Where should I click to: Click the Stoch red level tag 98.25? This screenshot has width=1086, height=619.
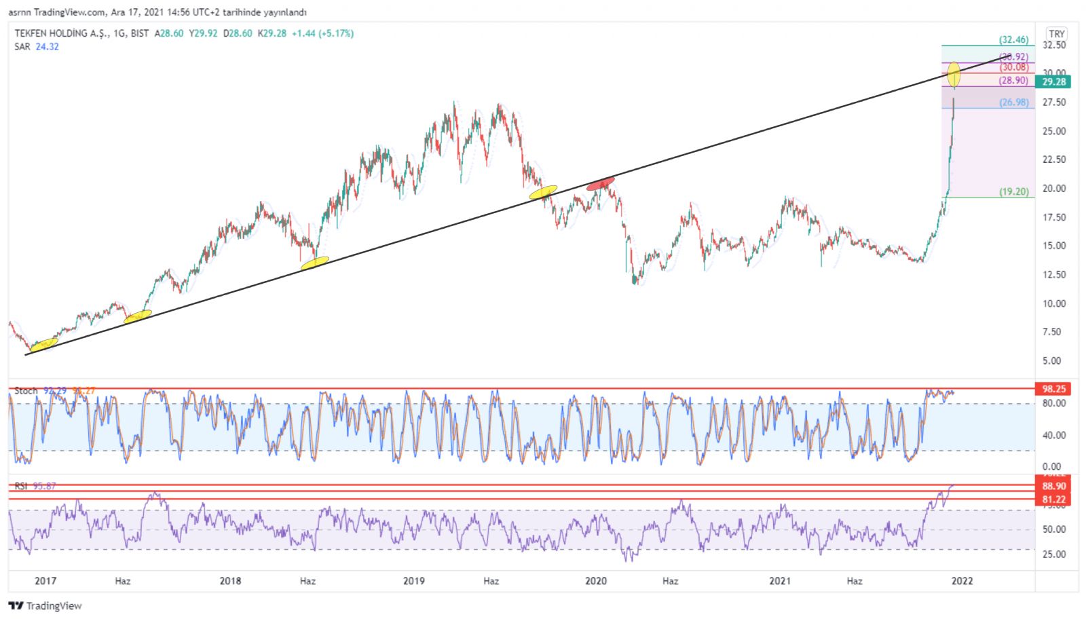pos(1054,389)
